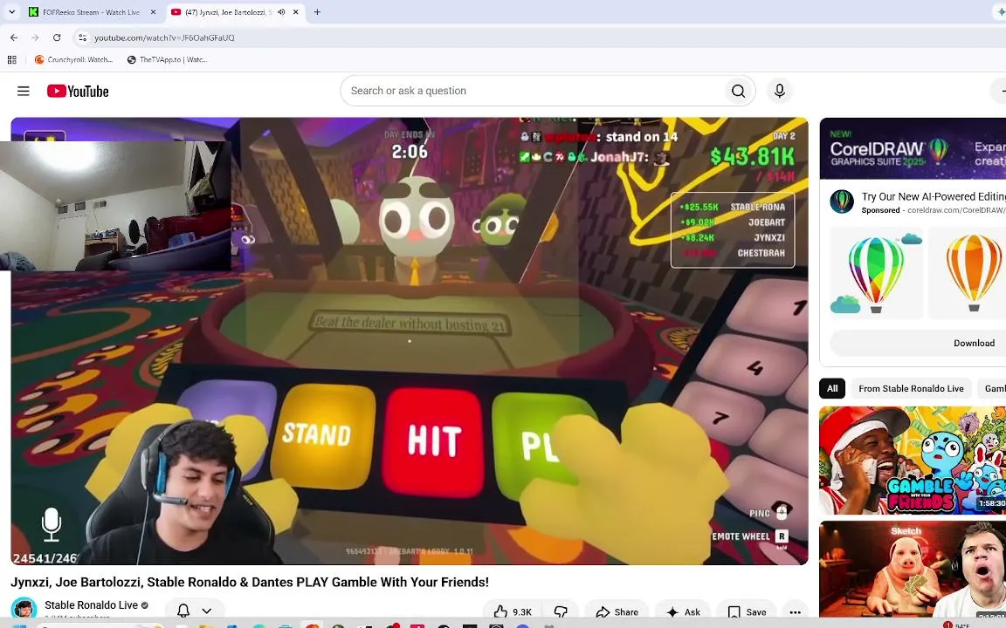Open the orange balloon ad image
The height and width of the screenshot is (628, 1006).
coord(968,273)
